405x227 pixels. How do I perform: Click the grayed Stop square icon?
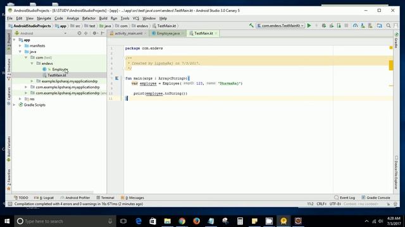tap(346, 25)
